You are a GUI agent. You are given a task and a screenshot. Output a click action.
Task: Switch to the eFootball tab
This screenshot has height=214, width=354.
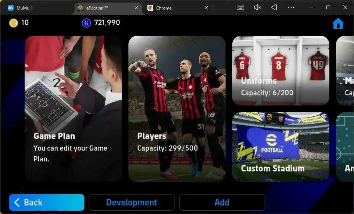coord(108,8)
